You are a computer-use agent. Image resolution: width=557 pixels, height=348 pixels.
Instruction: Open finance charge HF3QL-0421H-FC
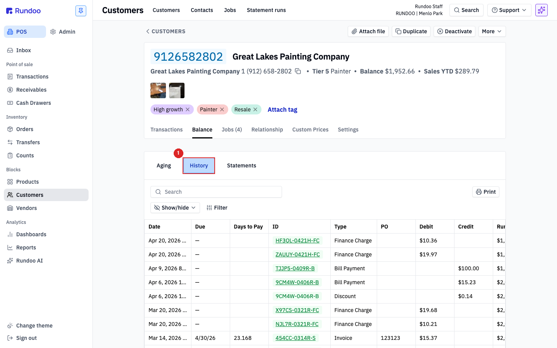tap(297, 241)
